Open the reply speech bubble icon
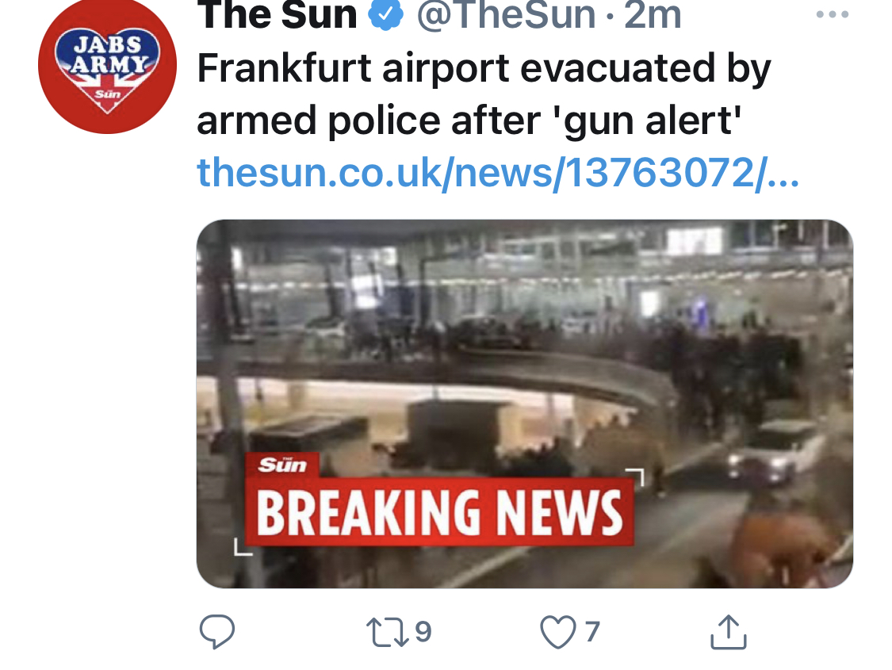Image resolution: width=892 pixels, height=670 pixels. point(217,631)
